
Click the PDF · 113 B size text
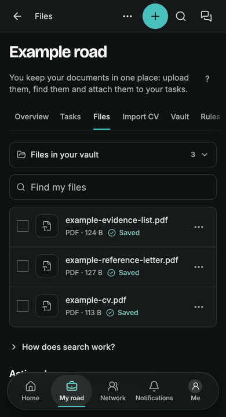point(83,313)
